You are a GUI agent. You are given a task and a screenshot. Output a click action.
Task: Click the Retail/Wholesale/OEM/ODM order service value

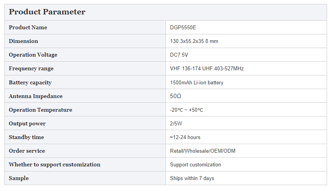[203, 151]
